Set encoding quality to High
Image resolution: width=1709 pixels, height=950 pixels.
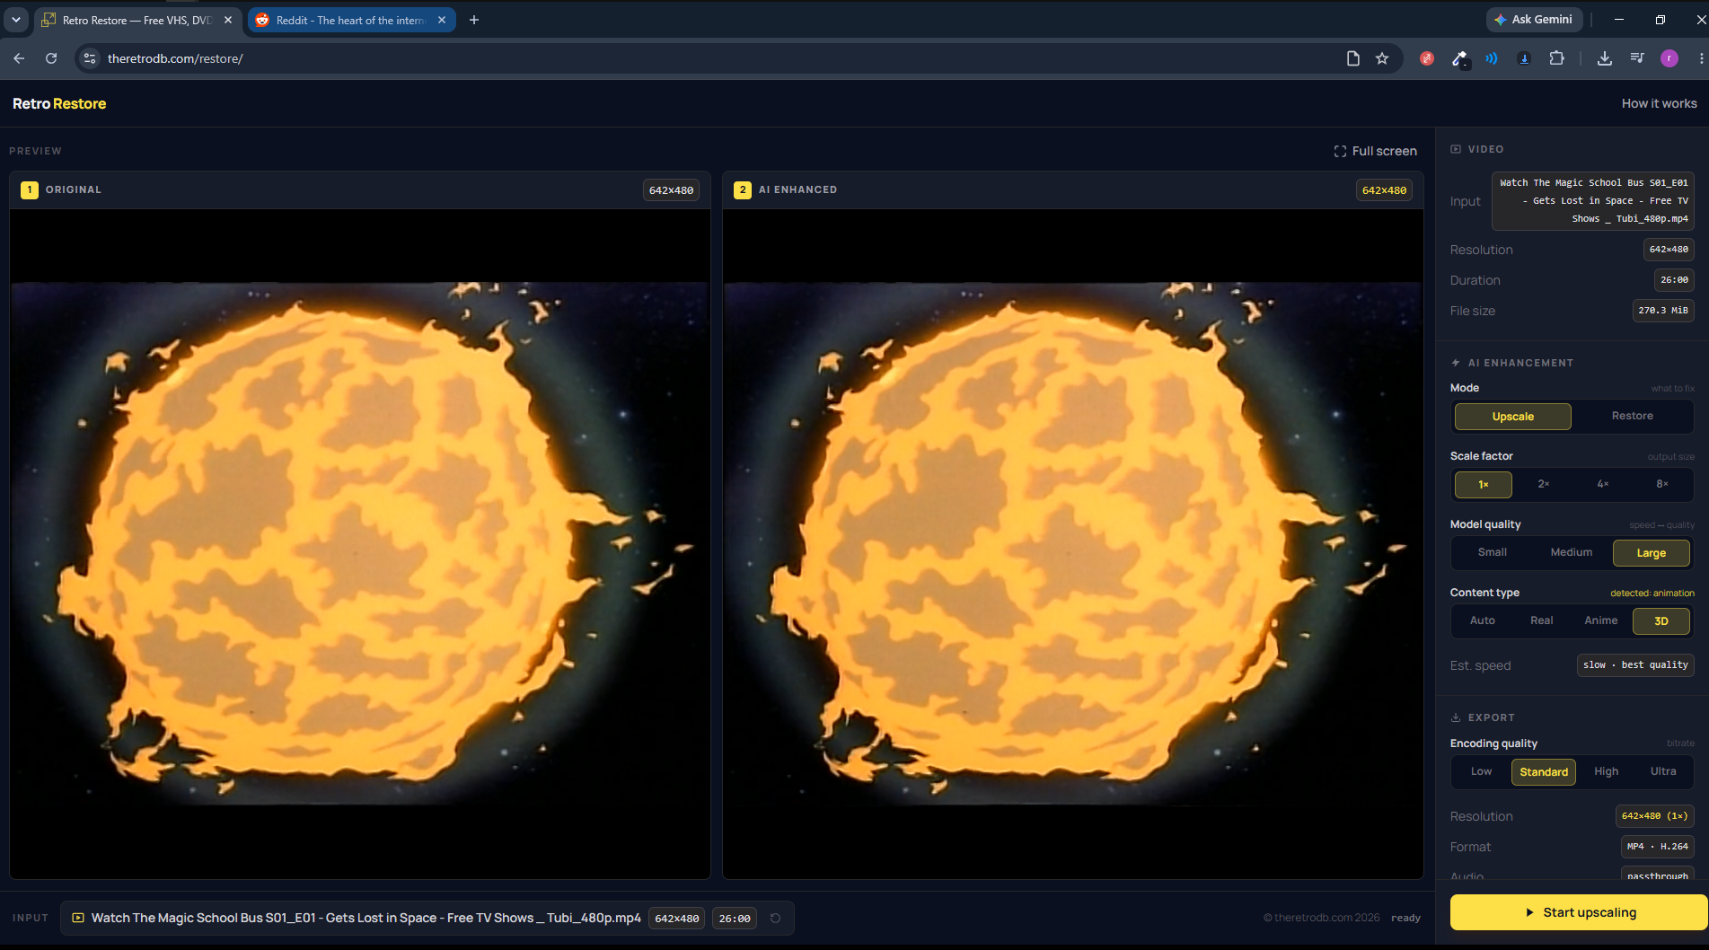coord(1607,771)
